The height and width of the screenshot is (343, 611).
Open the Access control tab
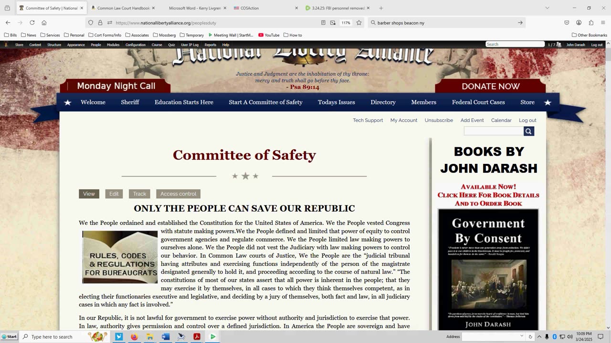[178, 194]
